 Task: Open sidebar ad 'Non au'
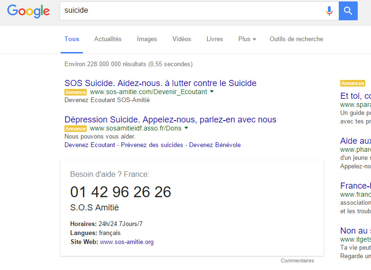point(355,231)
